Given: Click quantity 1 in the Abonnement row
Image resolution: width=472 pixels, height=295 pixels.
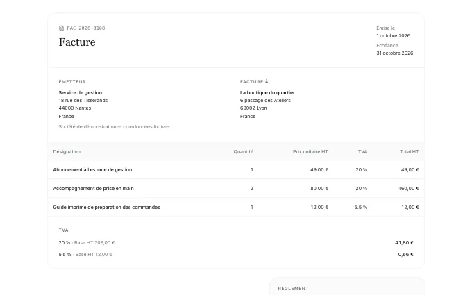Looking at the screenshot, I should pyautogui.click(x=252, y=170).
